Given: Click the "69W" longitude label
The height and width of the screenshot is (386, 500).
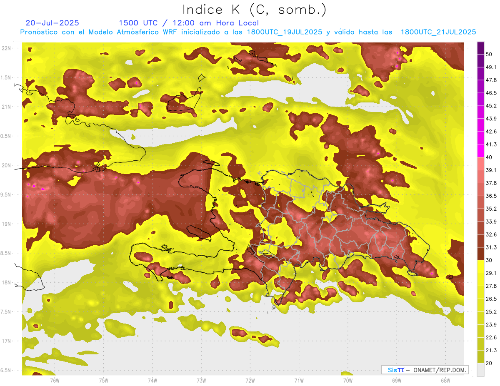Looking at the screenshot, I should 396,380.
